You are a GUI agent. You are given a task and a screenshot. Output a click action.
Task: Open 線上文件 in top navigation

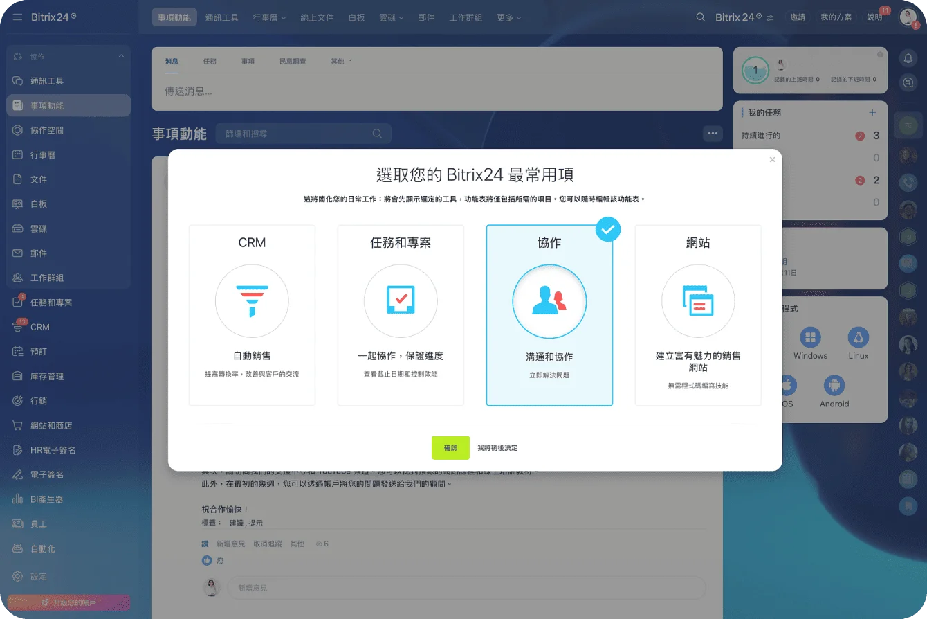coord(317,17)
